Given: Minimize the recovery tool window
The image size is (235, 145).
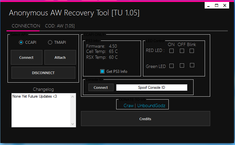Looking at the screenshot, I should click(209, 6).
